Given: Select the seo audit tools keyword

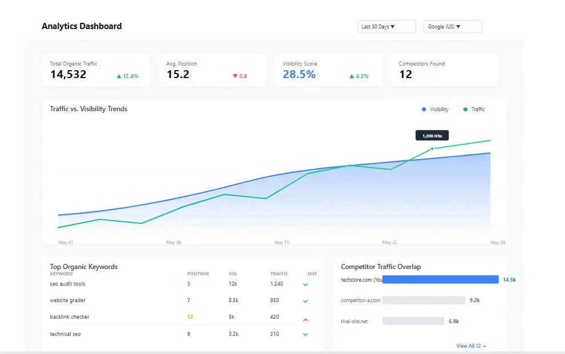Looking at the screenshot, I should (67, 284).
